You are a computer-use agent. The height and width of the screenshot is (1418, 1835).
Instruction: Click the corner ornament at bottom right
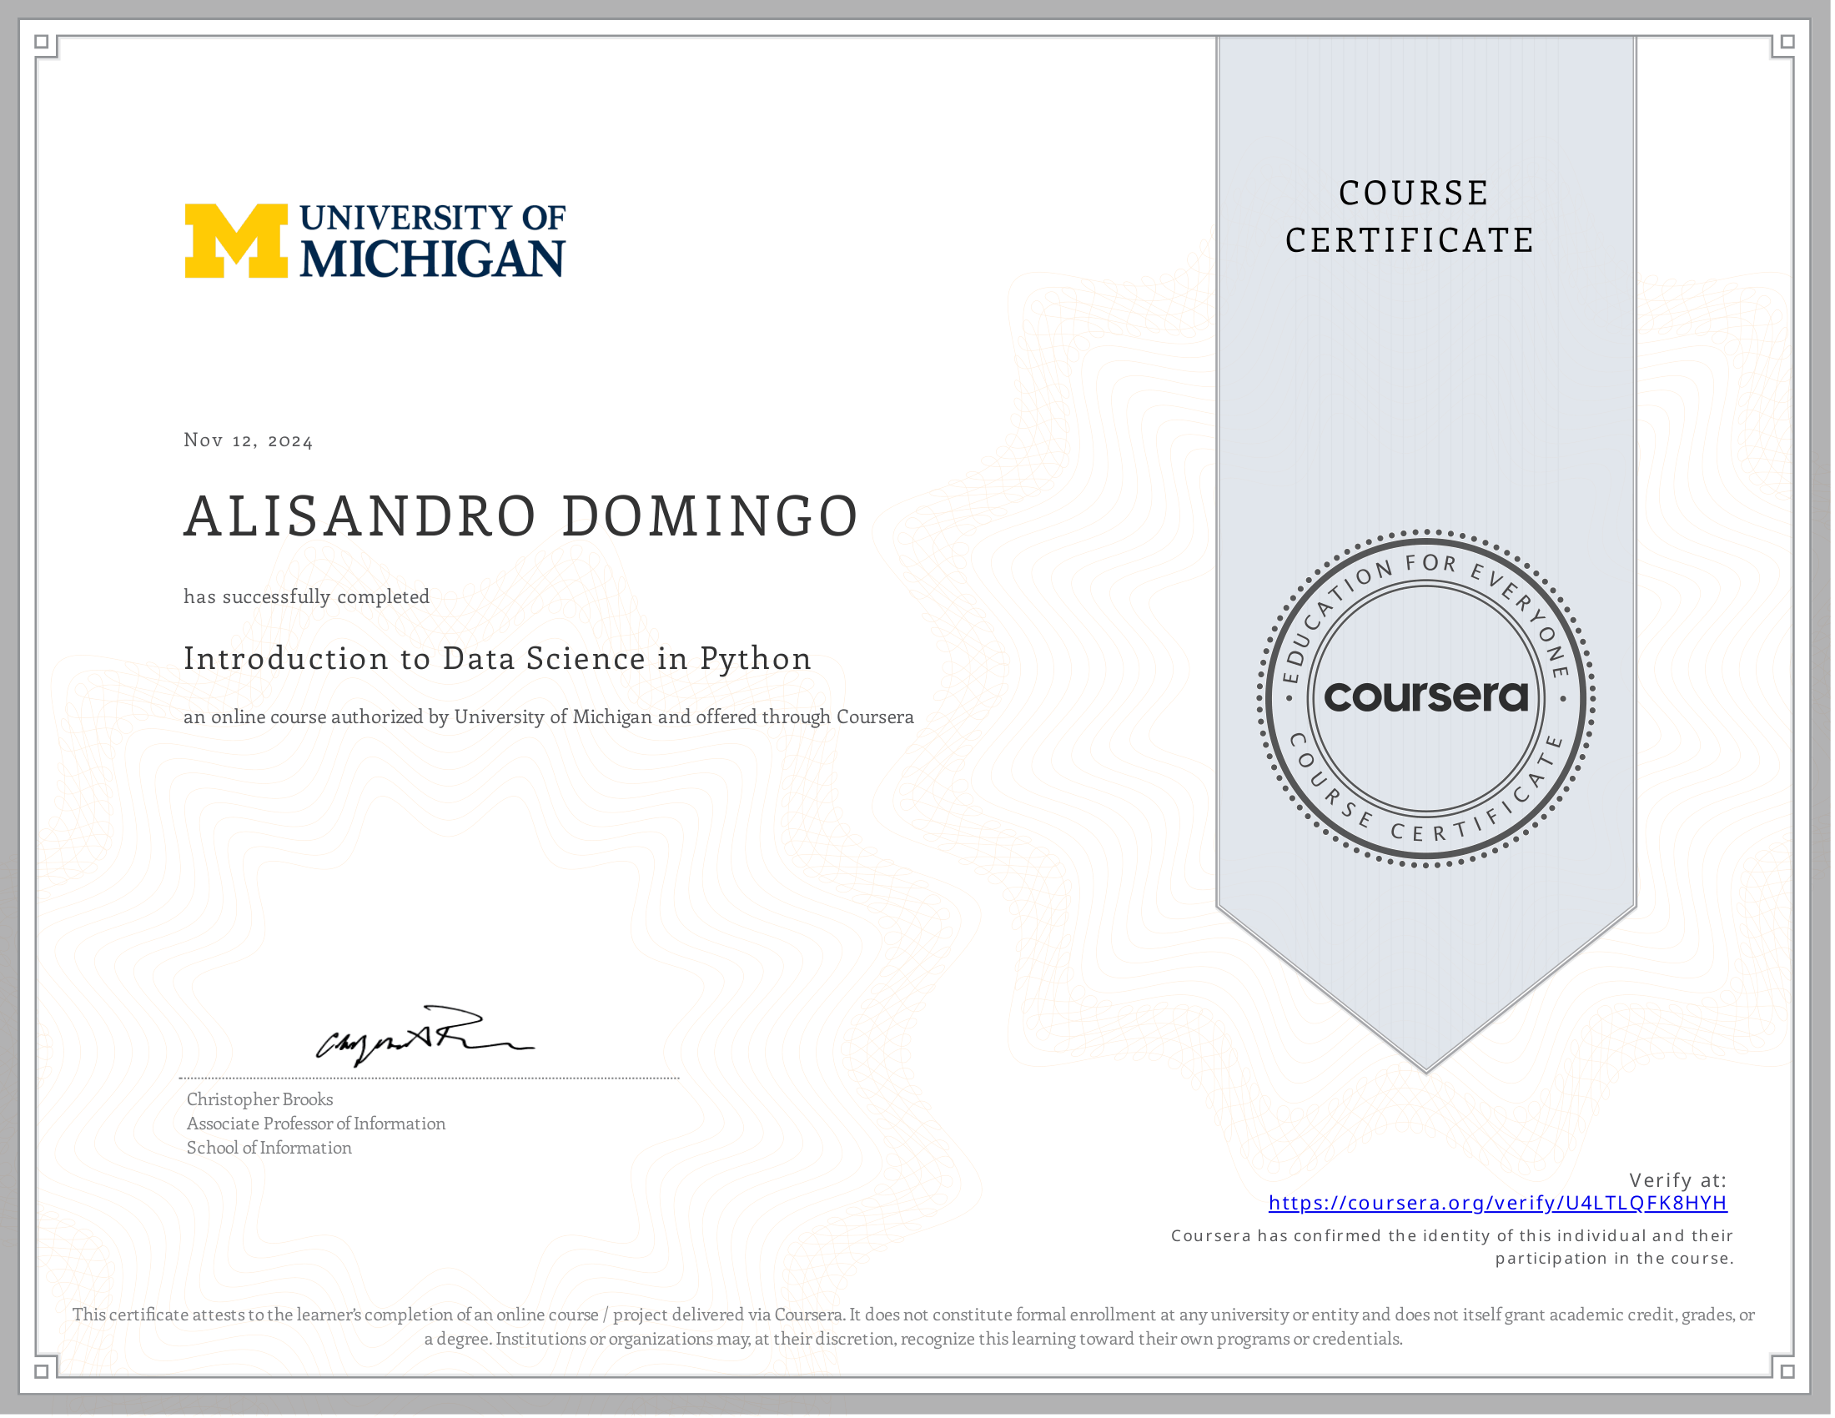pos(1788,1373)
